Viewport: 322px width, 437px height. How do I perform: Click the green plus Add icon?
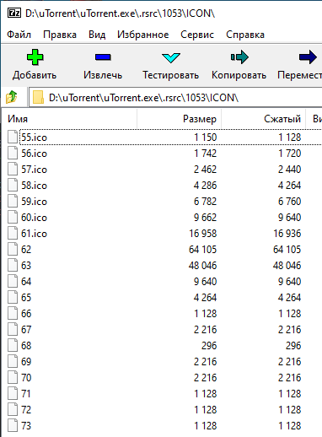35,57
